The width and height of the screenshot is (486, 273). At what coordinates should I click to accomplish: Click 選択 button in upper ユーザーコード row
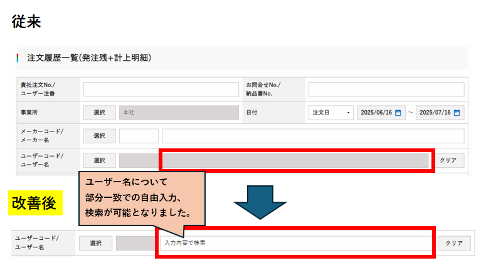100,160
